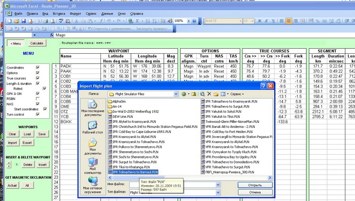This screenshot has height=201, width=355.
Task: Toggle Italic formatting (К)
Action: pos(266,21)
